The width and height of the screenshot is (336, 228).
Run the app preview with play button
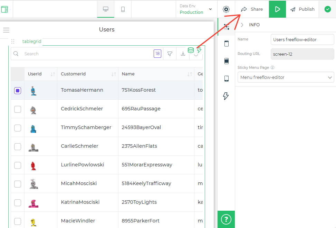click(x=278, y=9)
